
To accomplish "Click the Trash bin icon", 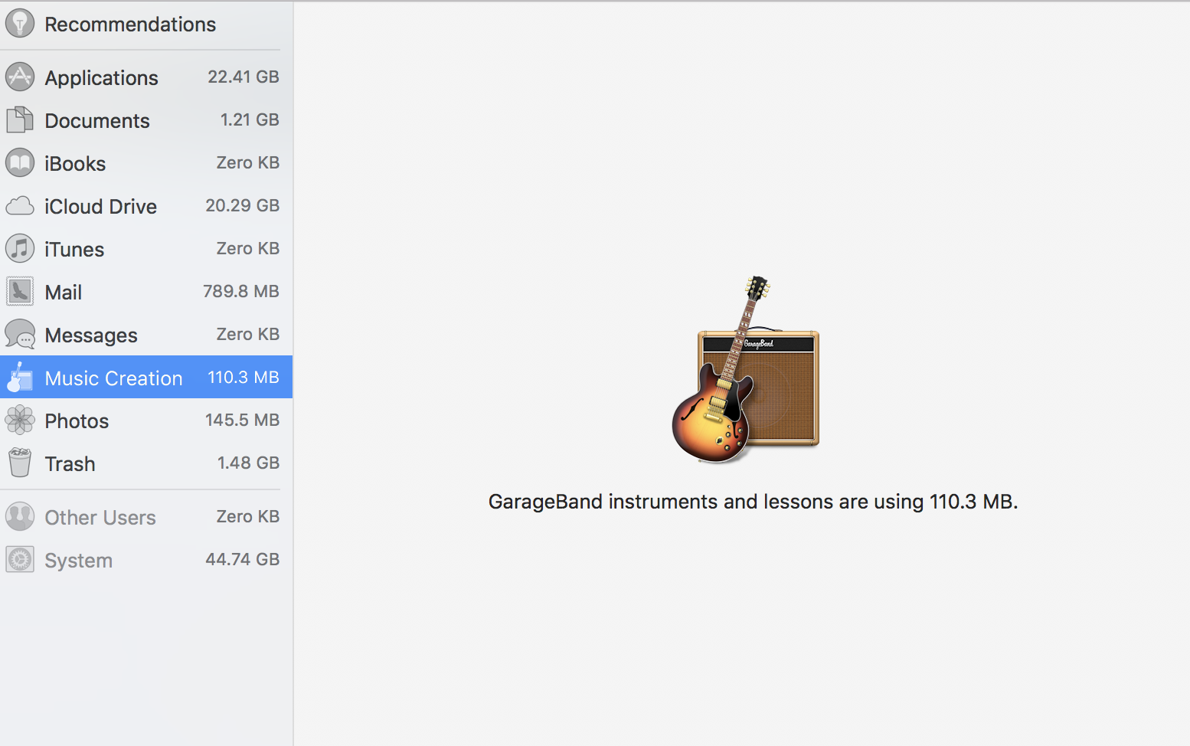I will [x=20, y=463].
